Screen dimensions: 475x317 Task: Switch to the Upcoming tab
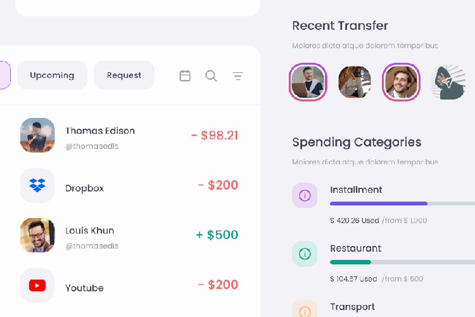tap(52, 75)
